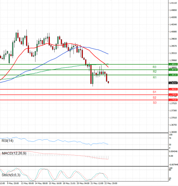Click the red 1.37830 price tag
The width and height of the screenshot is (178, 186).
(x=173, y=95)
